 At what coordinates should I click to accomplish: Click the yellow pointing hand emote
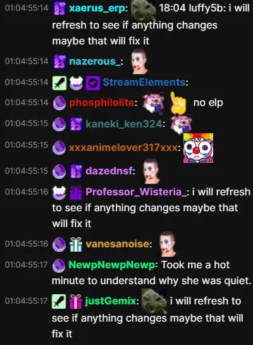tap(178, 103)
